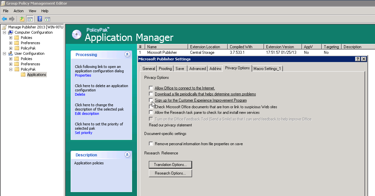Collapse the Computer Configuration tree node

(4, 32)
